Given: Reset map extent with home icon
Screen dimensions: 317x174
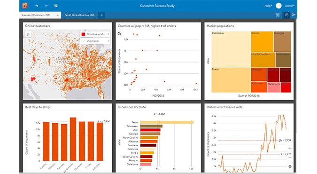Looking at the screenshot, I should (28, 34).
